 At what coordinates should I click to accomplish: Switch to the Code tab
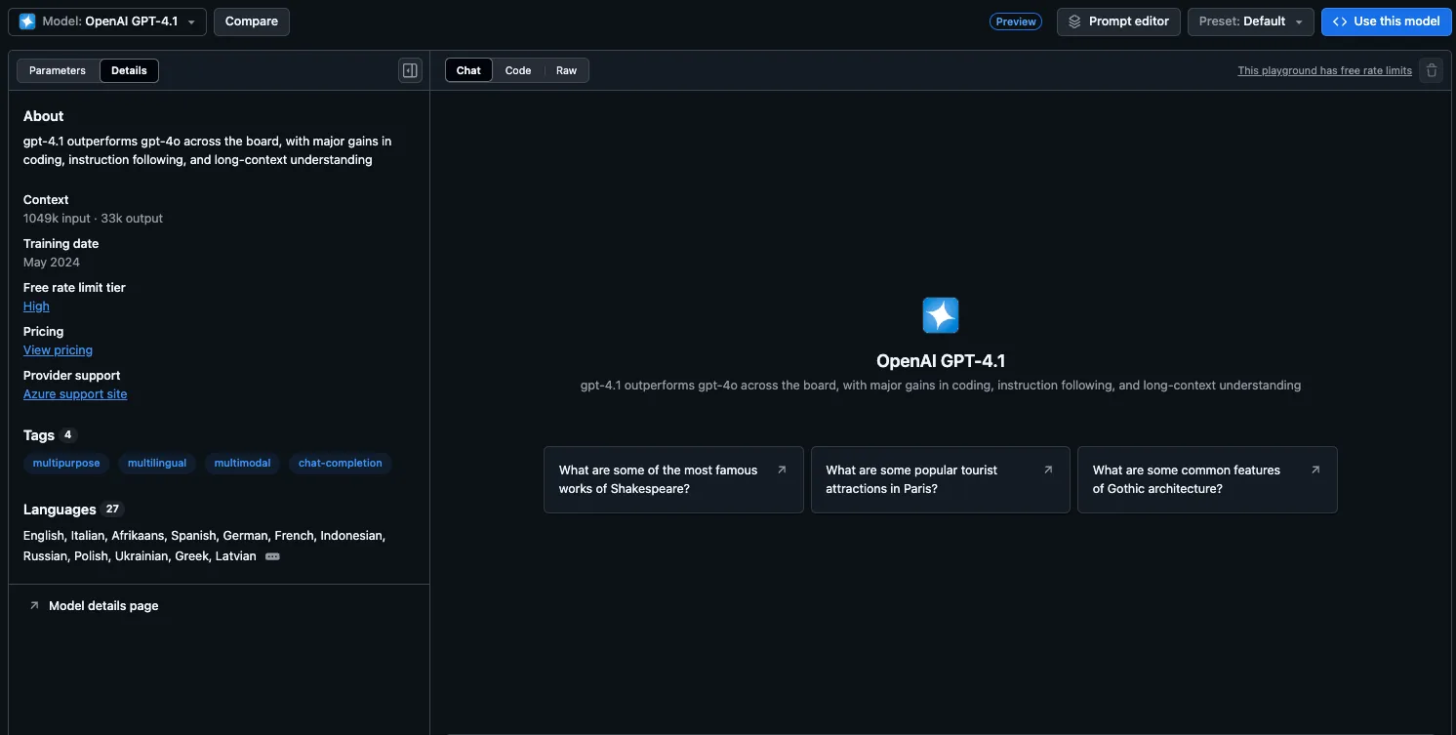(518, 69)
